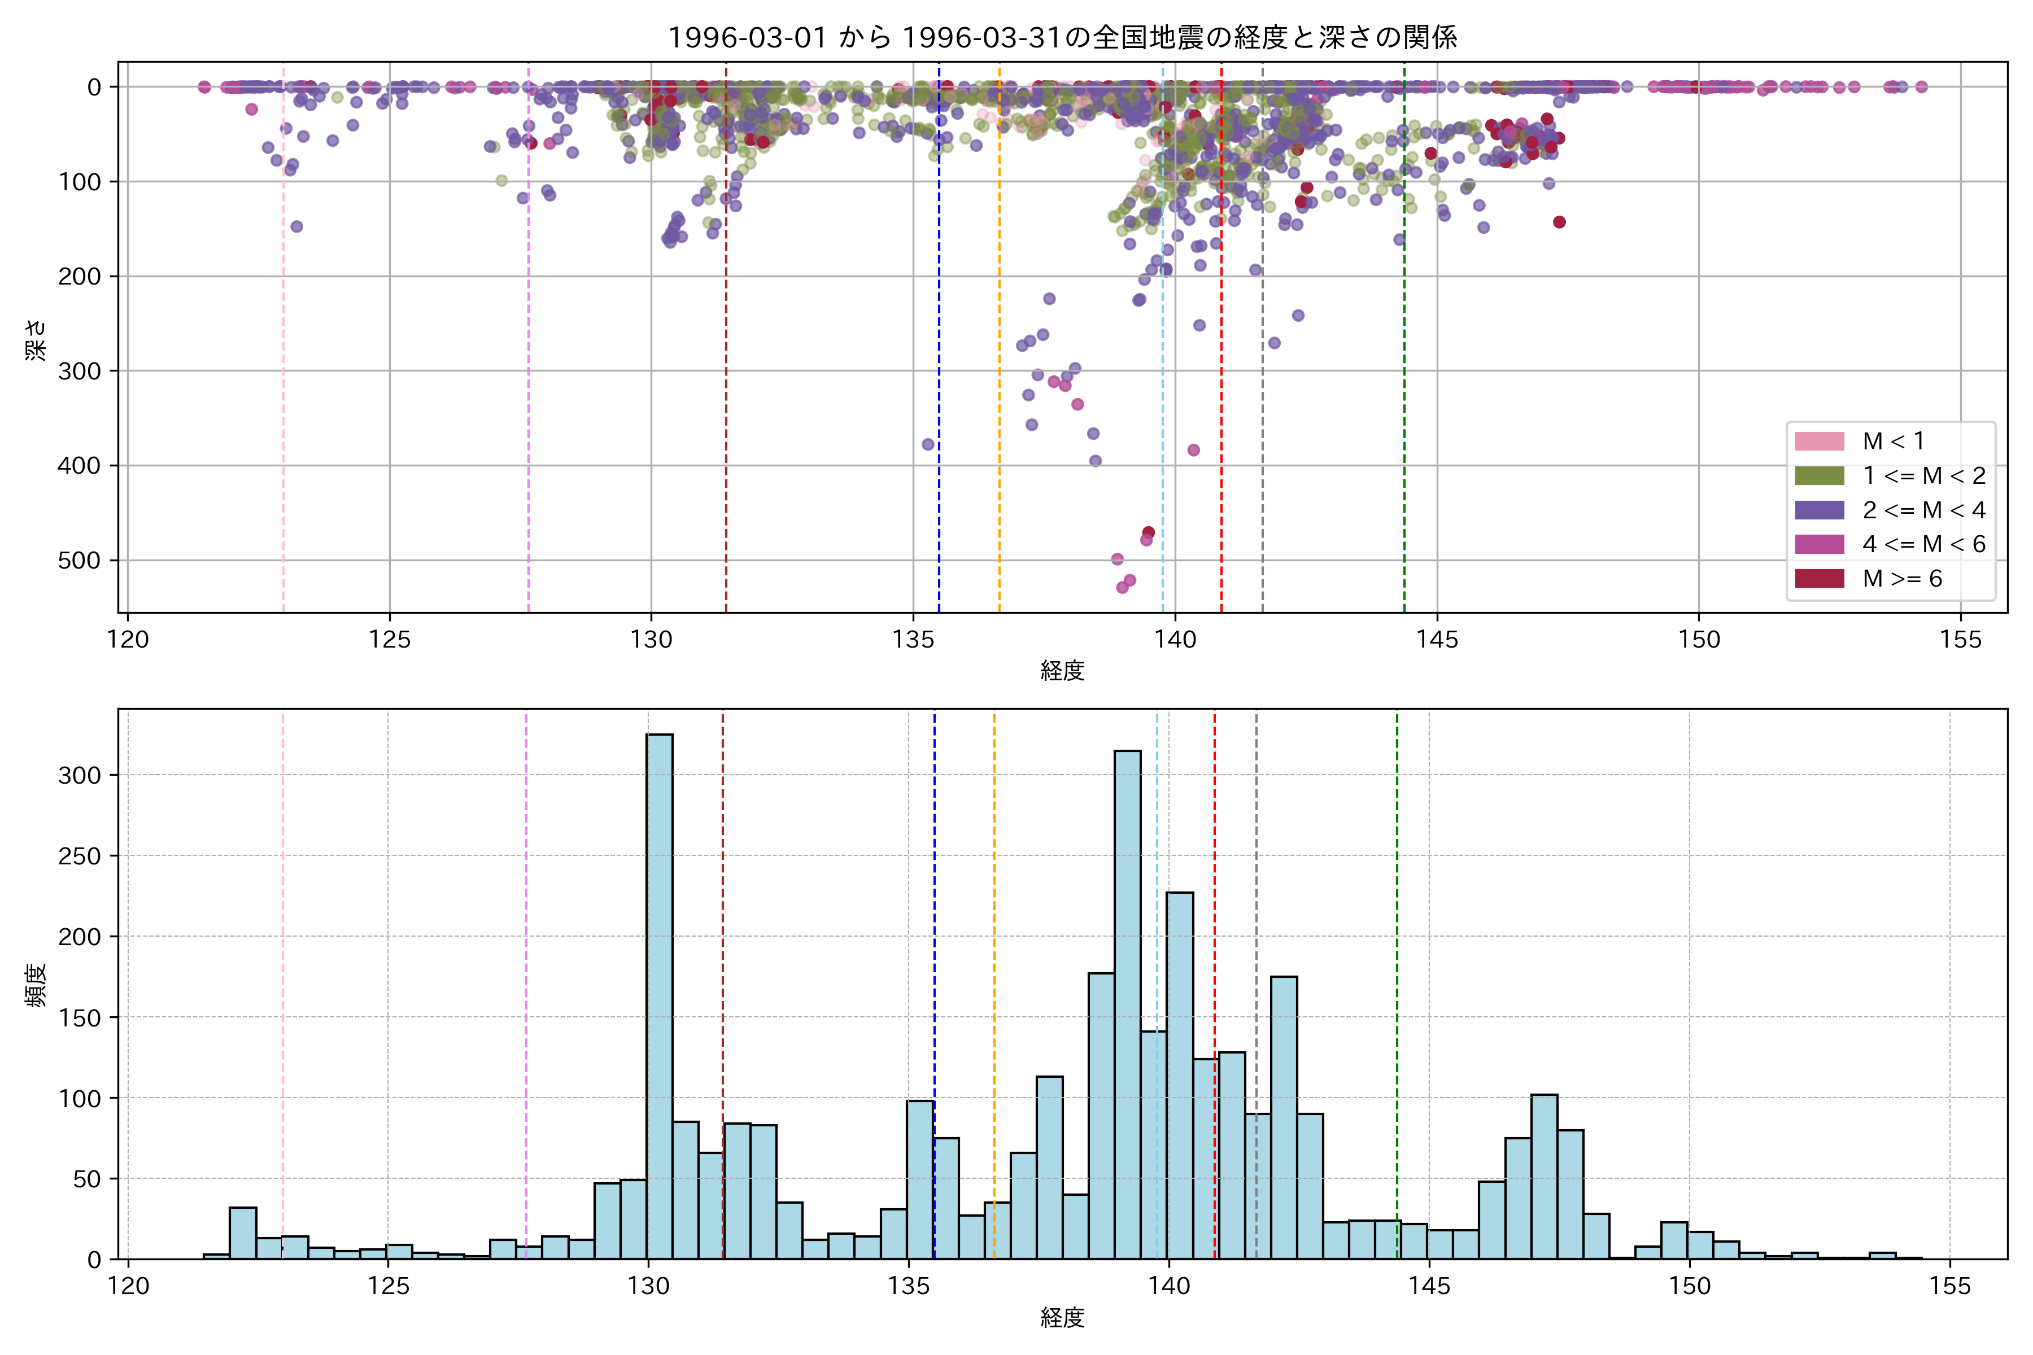Click the pink M < 1 legend swatch
This screenshot has height=1355, width=2033.
[1818, 442]
